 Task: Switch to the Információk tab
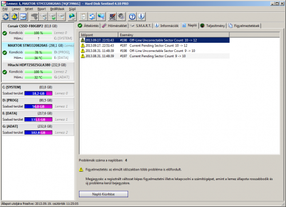(167, 26)
